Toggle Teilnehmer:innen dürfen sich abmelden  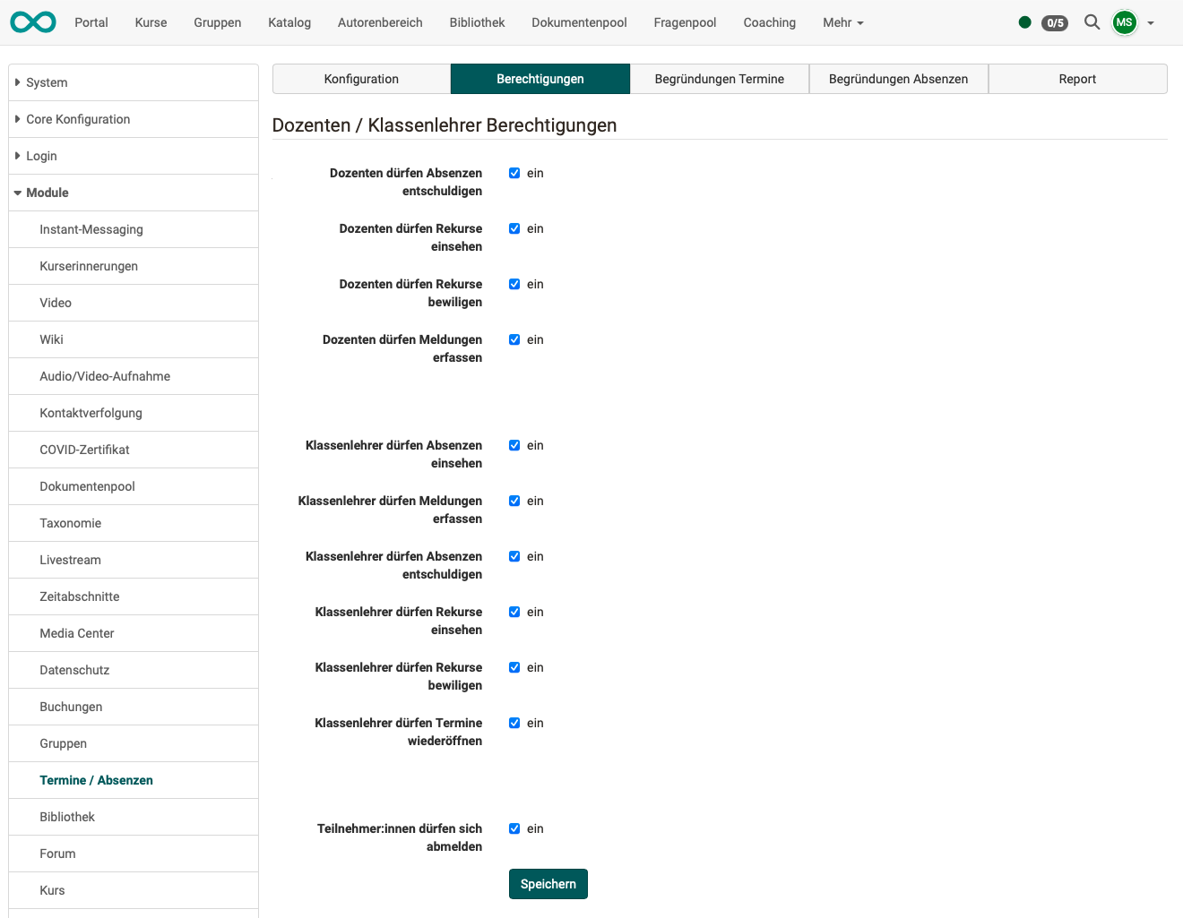[514, 828]
